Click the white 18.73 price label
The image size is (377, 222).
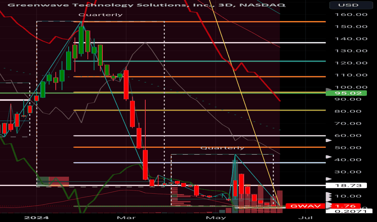346,186
